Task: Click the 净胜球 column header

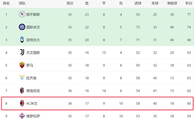Action: pyautogui.click(x=172, y=3)
